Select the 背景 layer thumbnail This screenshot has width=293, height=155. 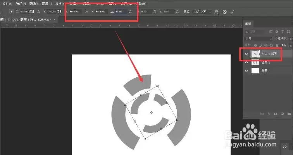[x=255, y=71]
